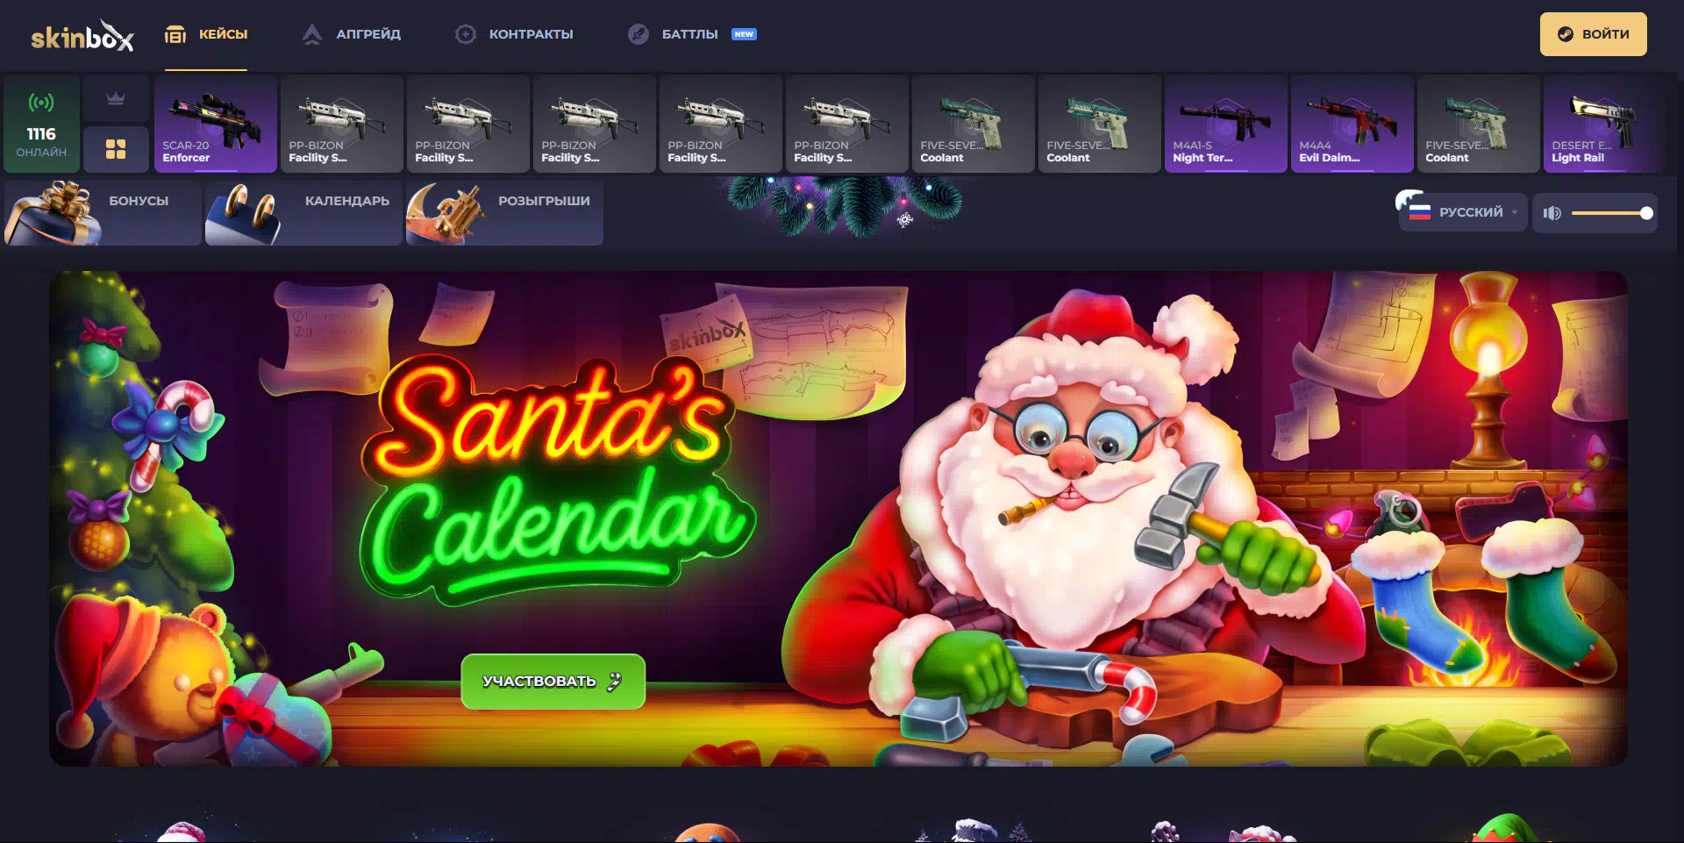The image size is (1684, 843).
Task: Click the Участвовать button on banner
Action: 553,681
